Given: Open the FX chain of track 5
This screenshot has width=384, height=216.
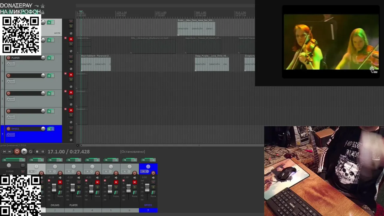Looking at the screenshot, I should [49, 94].
